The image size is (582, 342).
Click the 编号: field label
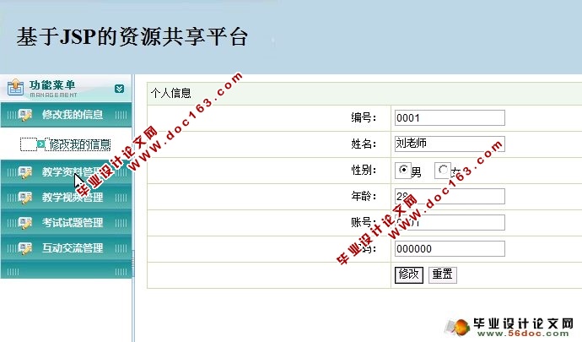364,118
